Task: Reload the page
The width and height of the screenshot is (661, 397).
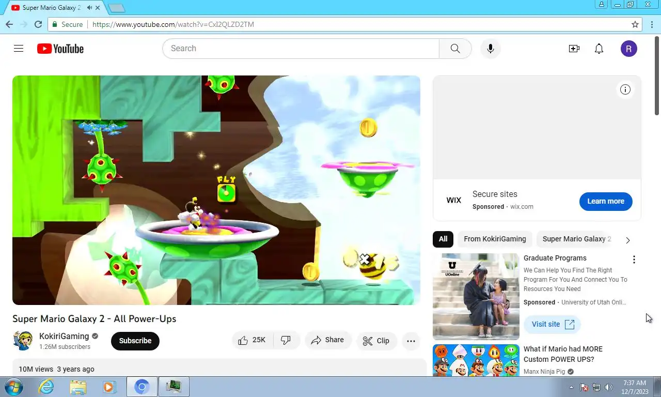Action: [x=38, y=24]
